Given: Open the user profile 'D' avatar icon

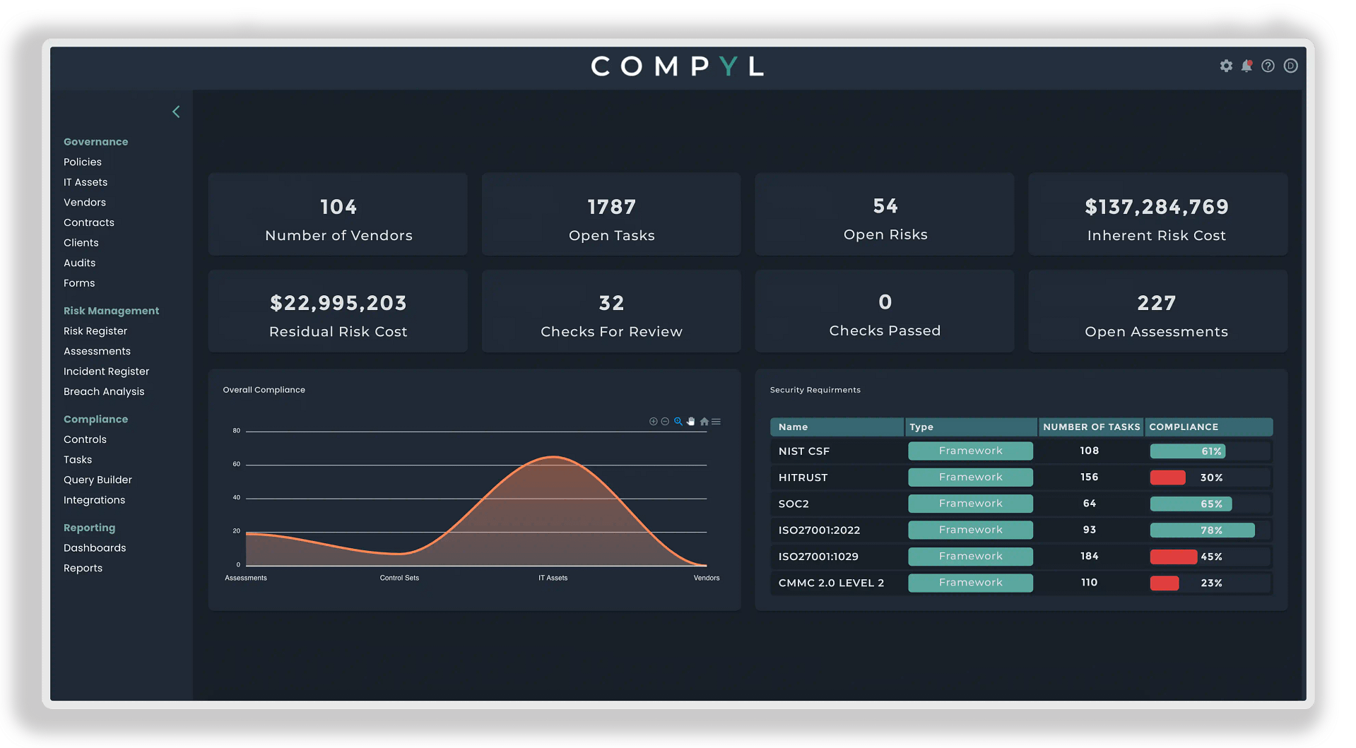Looking at the screenshot, I should click(1290, 66).
